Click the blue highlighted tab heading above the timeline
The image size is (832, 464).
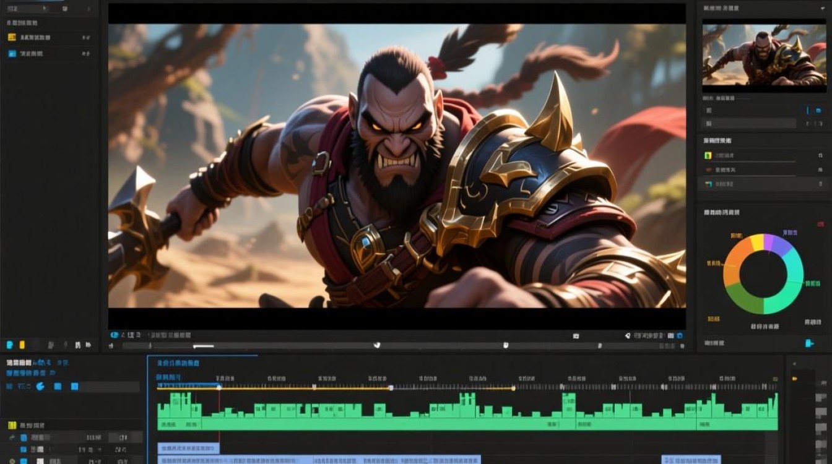(x=178, y=363)
